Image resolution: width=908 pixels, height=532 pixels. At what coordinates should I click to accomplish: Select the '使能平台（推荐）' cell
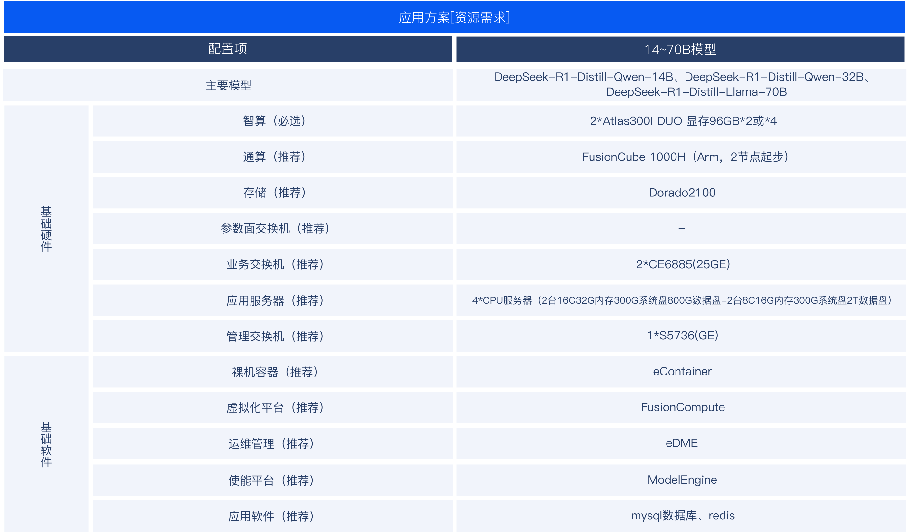pos(273,480)
